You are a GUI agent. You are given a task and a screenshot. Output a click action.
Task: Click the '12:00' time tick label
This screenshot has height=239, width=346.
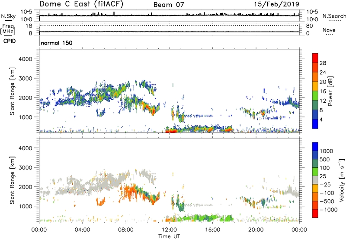[x=169, y=230]
